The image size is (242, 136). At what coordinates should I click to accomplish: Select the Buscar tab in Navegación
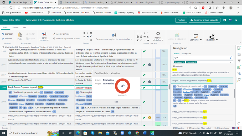(177, 54)
